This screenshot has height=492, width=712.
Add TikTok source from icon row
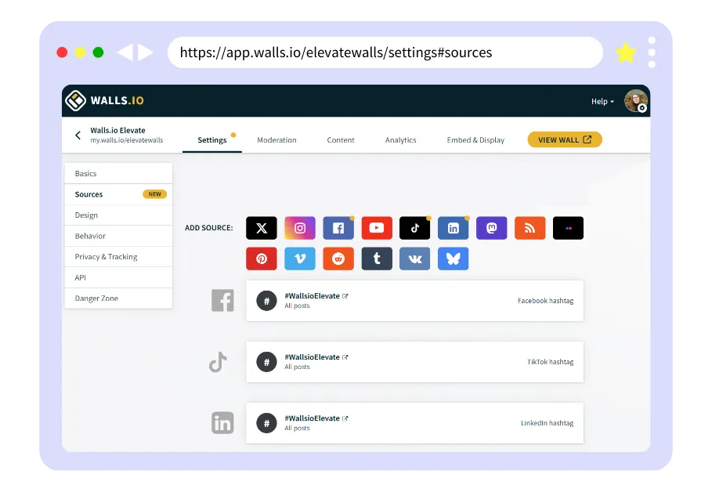click(x=414, y=228)
